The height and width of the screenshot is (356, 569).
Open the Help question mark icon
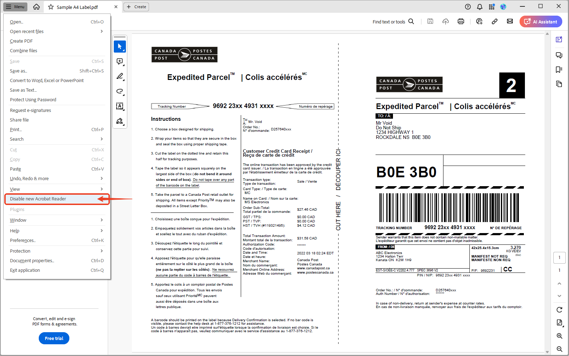tap(468, 7)
